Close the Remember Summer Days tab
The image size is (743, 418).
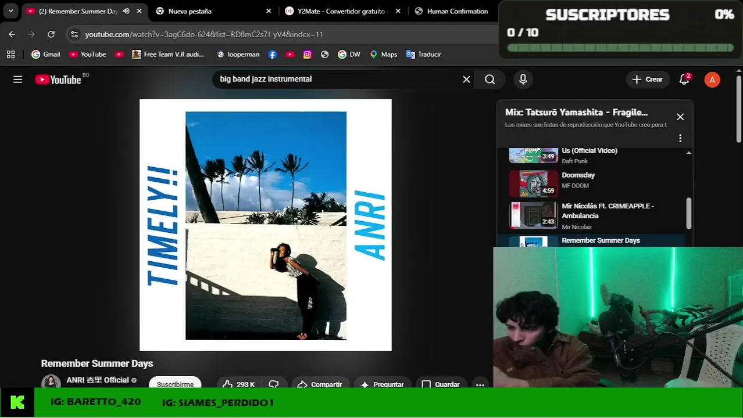tap(140, 11)
